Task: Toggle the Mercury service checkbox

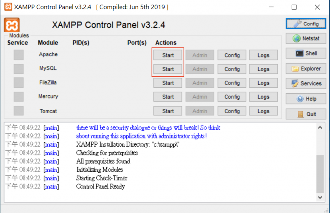Action: 18,97
